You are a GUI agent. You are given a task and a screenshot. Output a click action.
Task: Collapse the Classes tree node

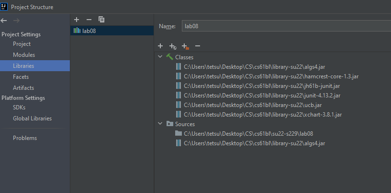tap(160, 57)
